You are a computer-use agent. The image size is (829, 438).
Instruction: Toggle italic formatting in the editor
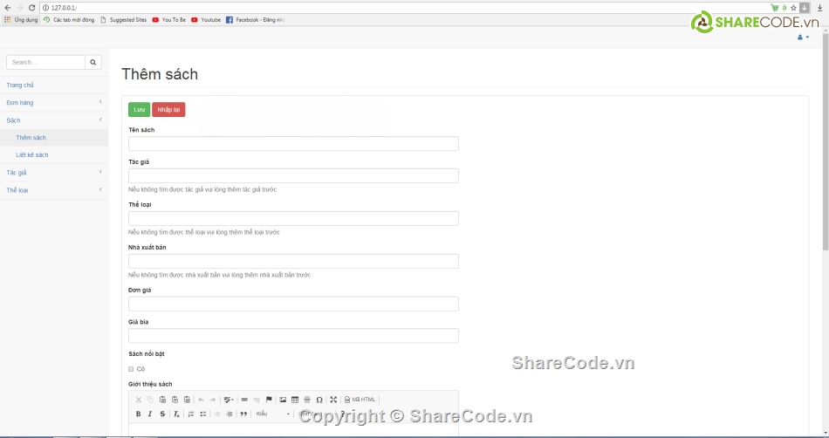pos(150,414)
